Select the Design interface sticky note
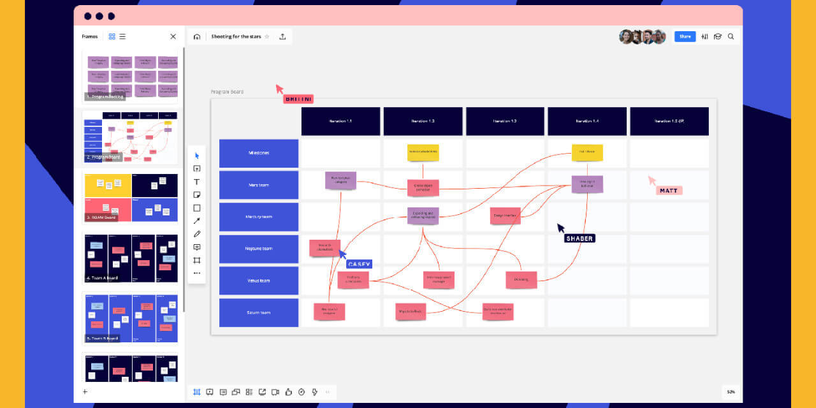Image resolution: width=816 pixels, height=408 pixels. [x=506, y=216]
